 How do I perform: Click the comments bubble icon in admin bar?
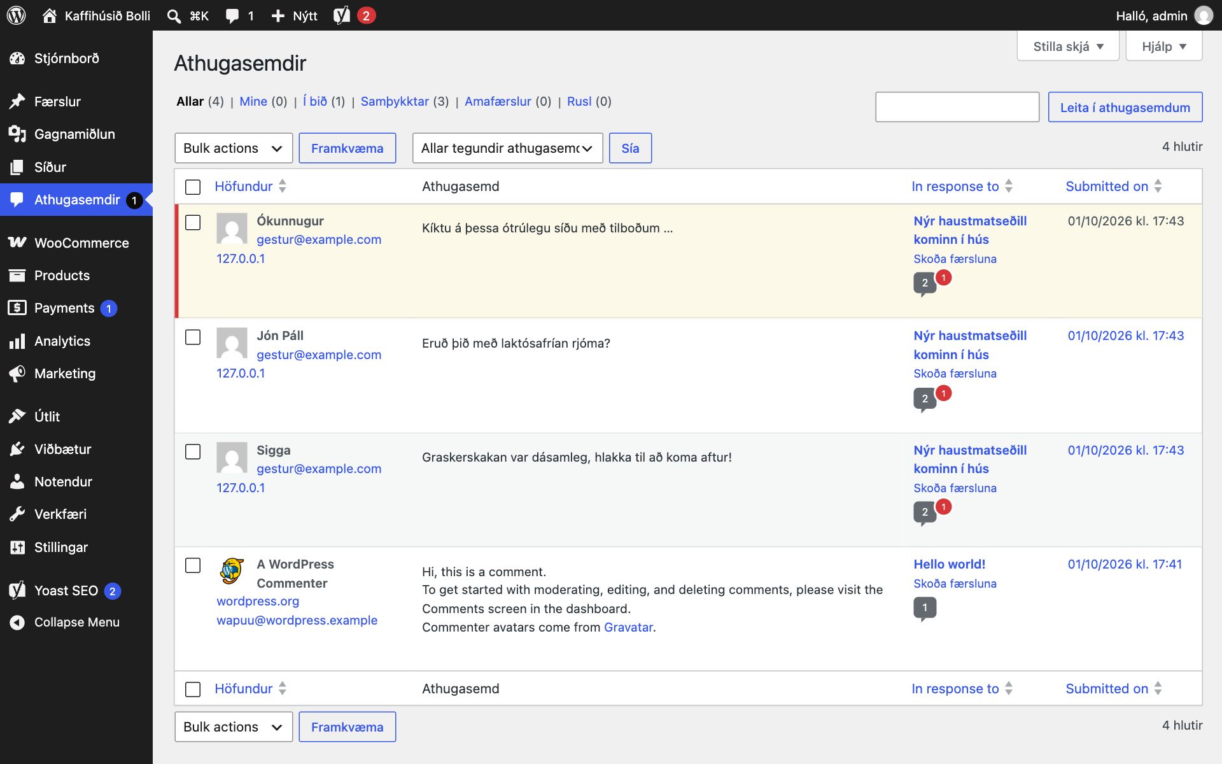[232, 16]
